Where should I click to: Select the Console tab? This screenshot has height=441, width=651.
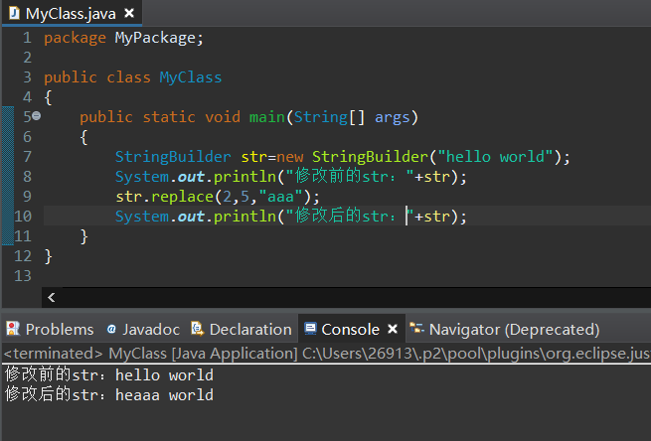point(351,329)
